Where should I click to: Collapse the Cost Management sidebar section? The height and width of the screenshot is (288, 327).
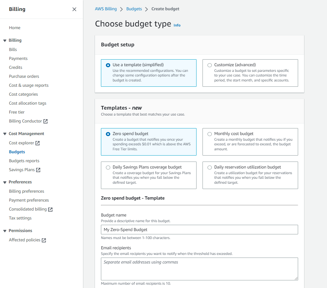tap(5, 134)
